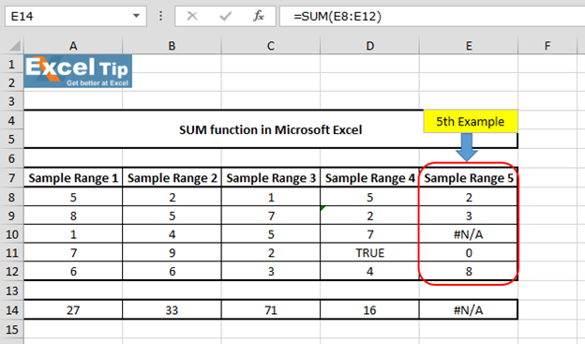Select column D header

[x=369, y=46]
